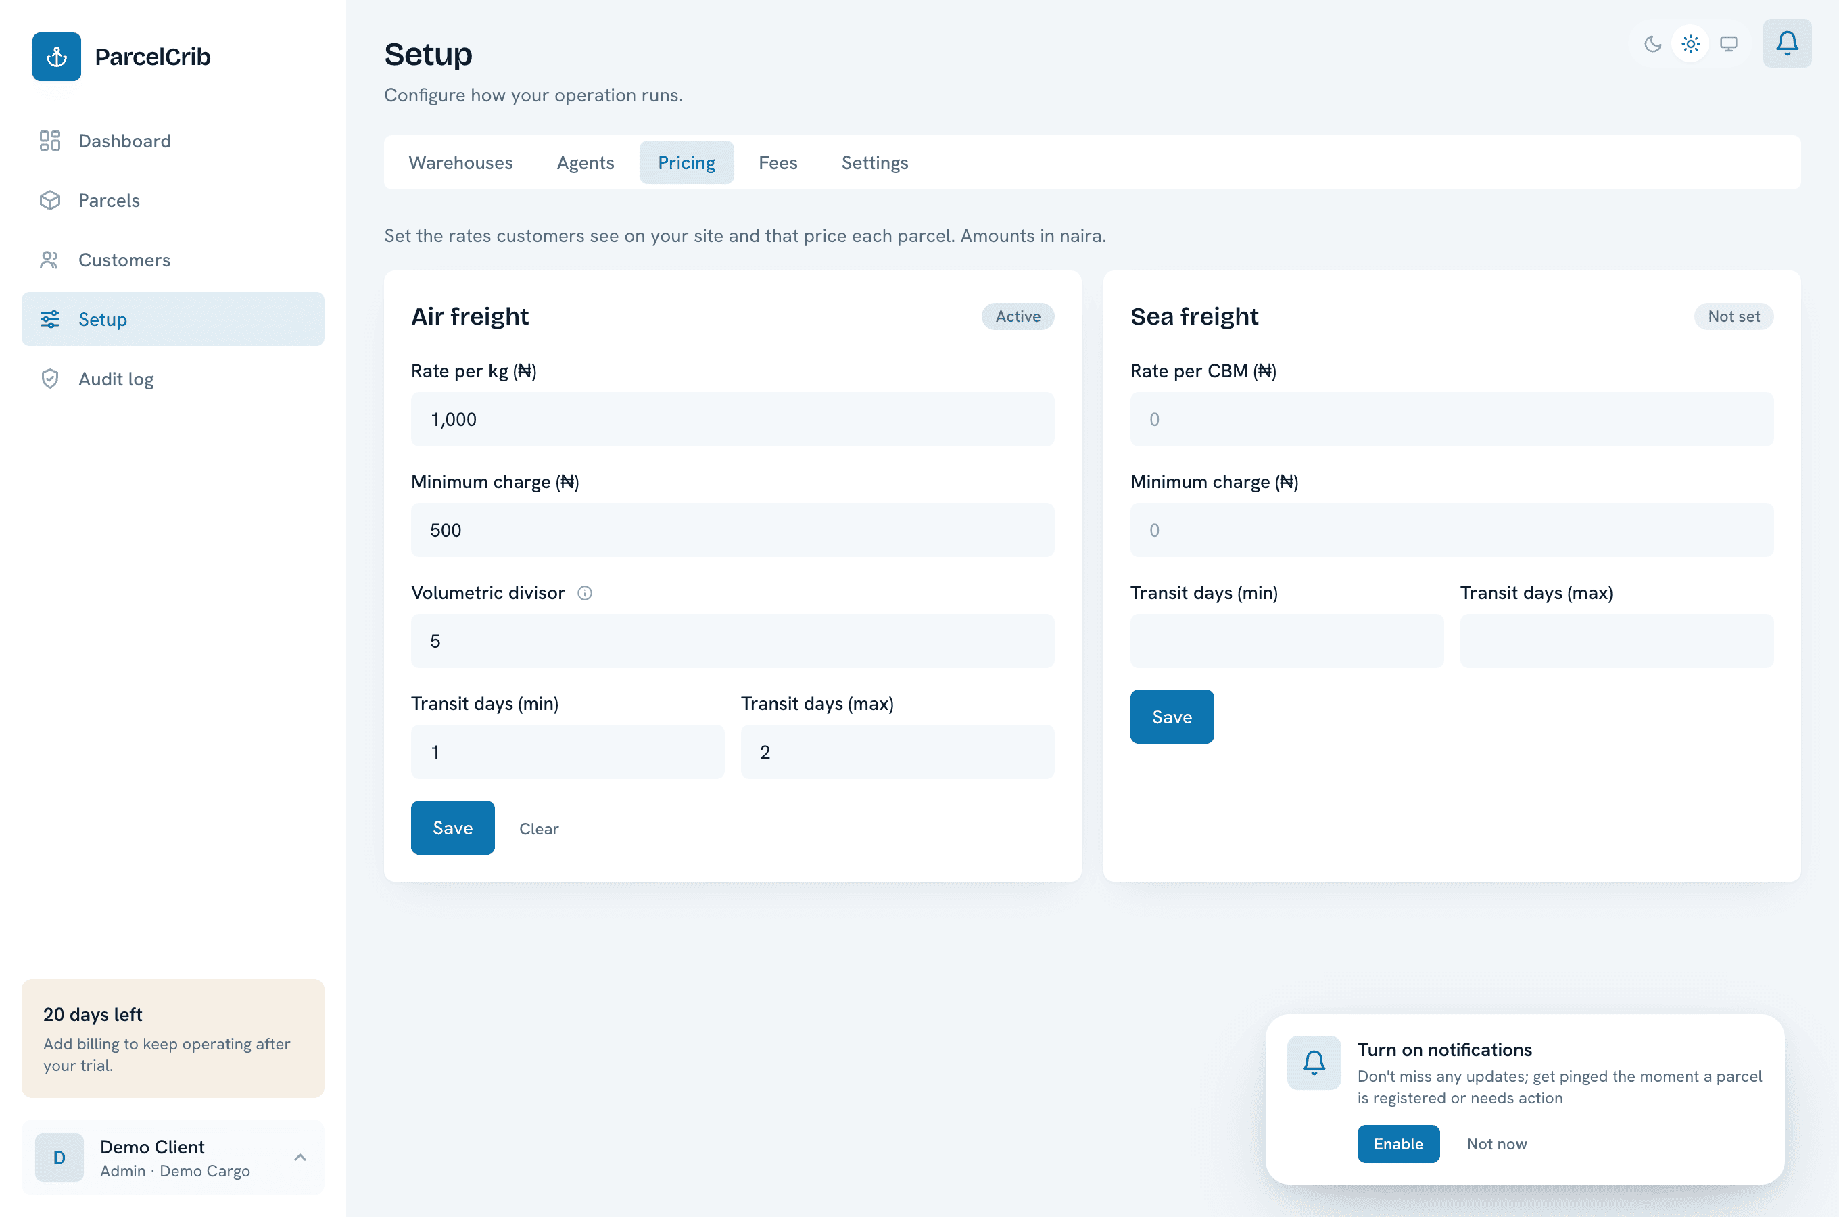Click the Volumetric divisor field
This screenshot has height=1217, width=1839.
[732, 641]
